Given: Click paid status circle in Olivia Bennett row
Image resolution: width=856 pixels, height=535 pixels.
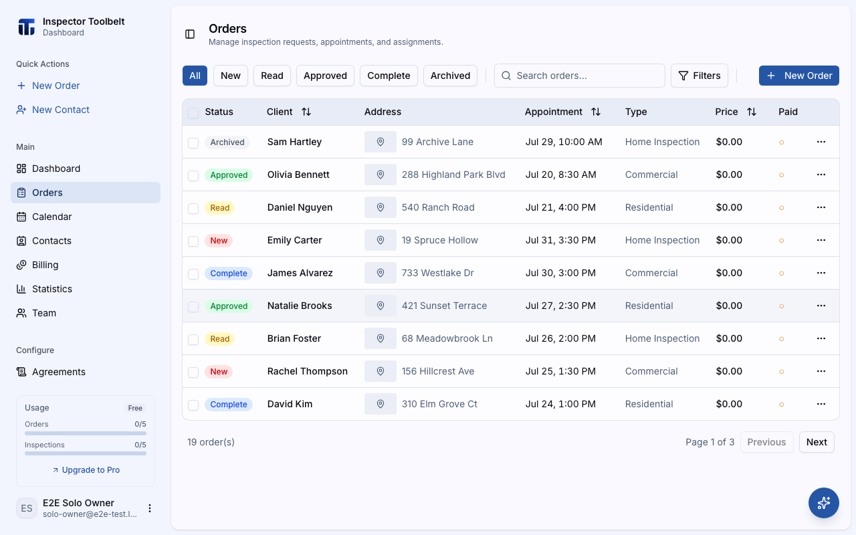Looking at the screenshot, I should point(782,175).
